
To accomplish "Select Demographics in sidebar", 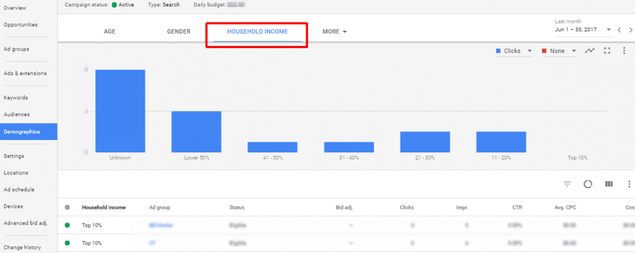I will [28, 132].
